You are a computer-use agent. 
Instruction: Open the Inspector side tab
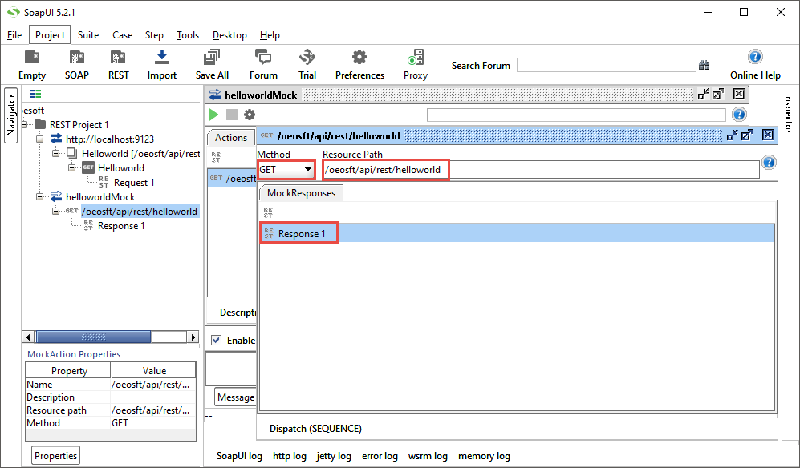[788, 113]
